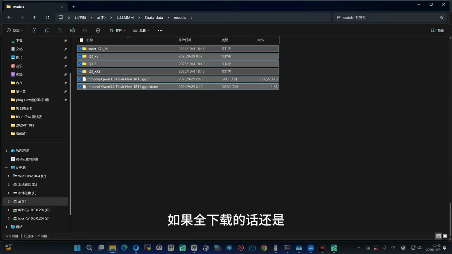Select the IQ3_XXS folder name
The height and width of the screenshot is (254, 452).
[94, 71]
